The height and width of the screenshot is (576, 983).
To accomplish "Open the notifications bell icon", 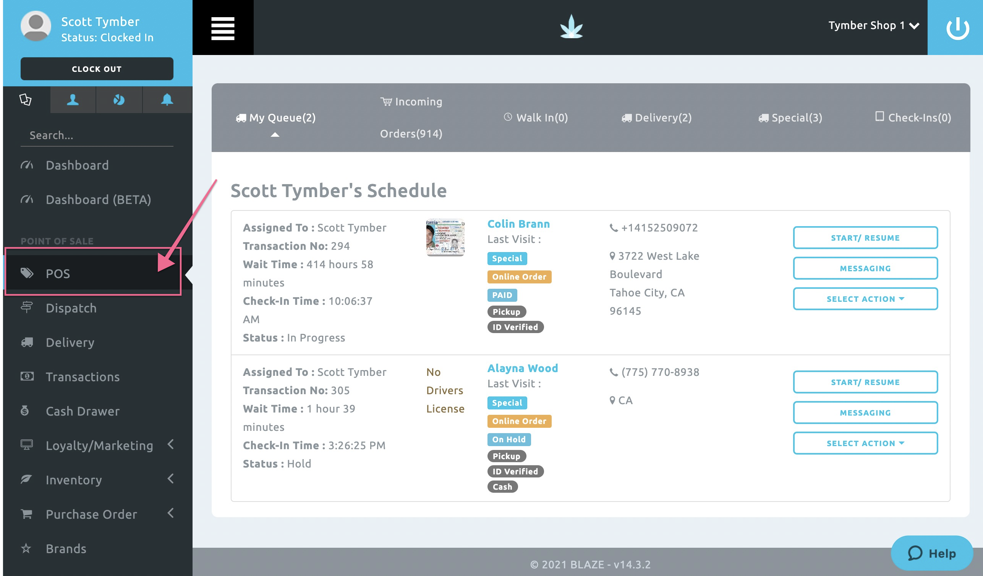I will point(167,100).
